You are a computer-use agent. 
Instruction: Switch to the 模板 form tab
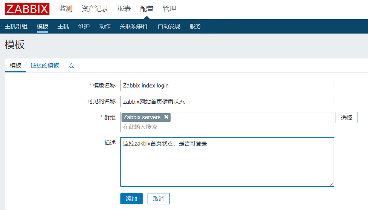pos(15,66)
